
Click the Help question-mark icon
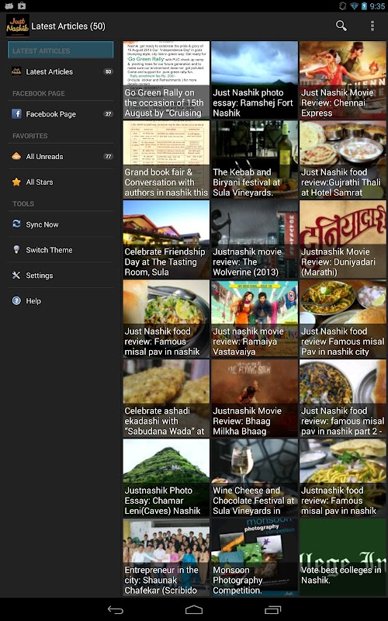tap(16, 301)
